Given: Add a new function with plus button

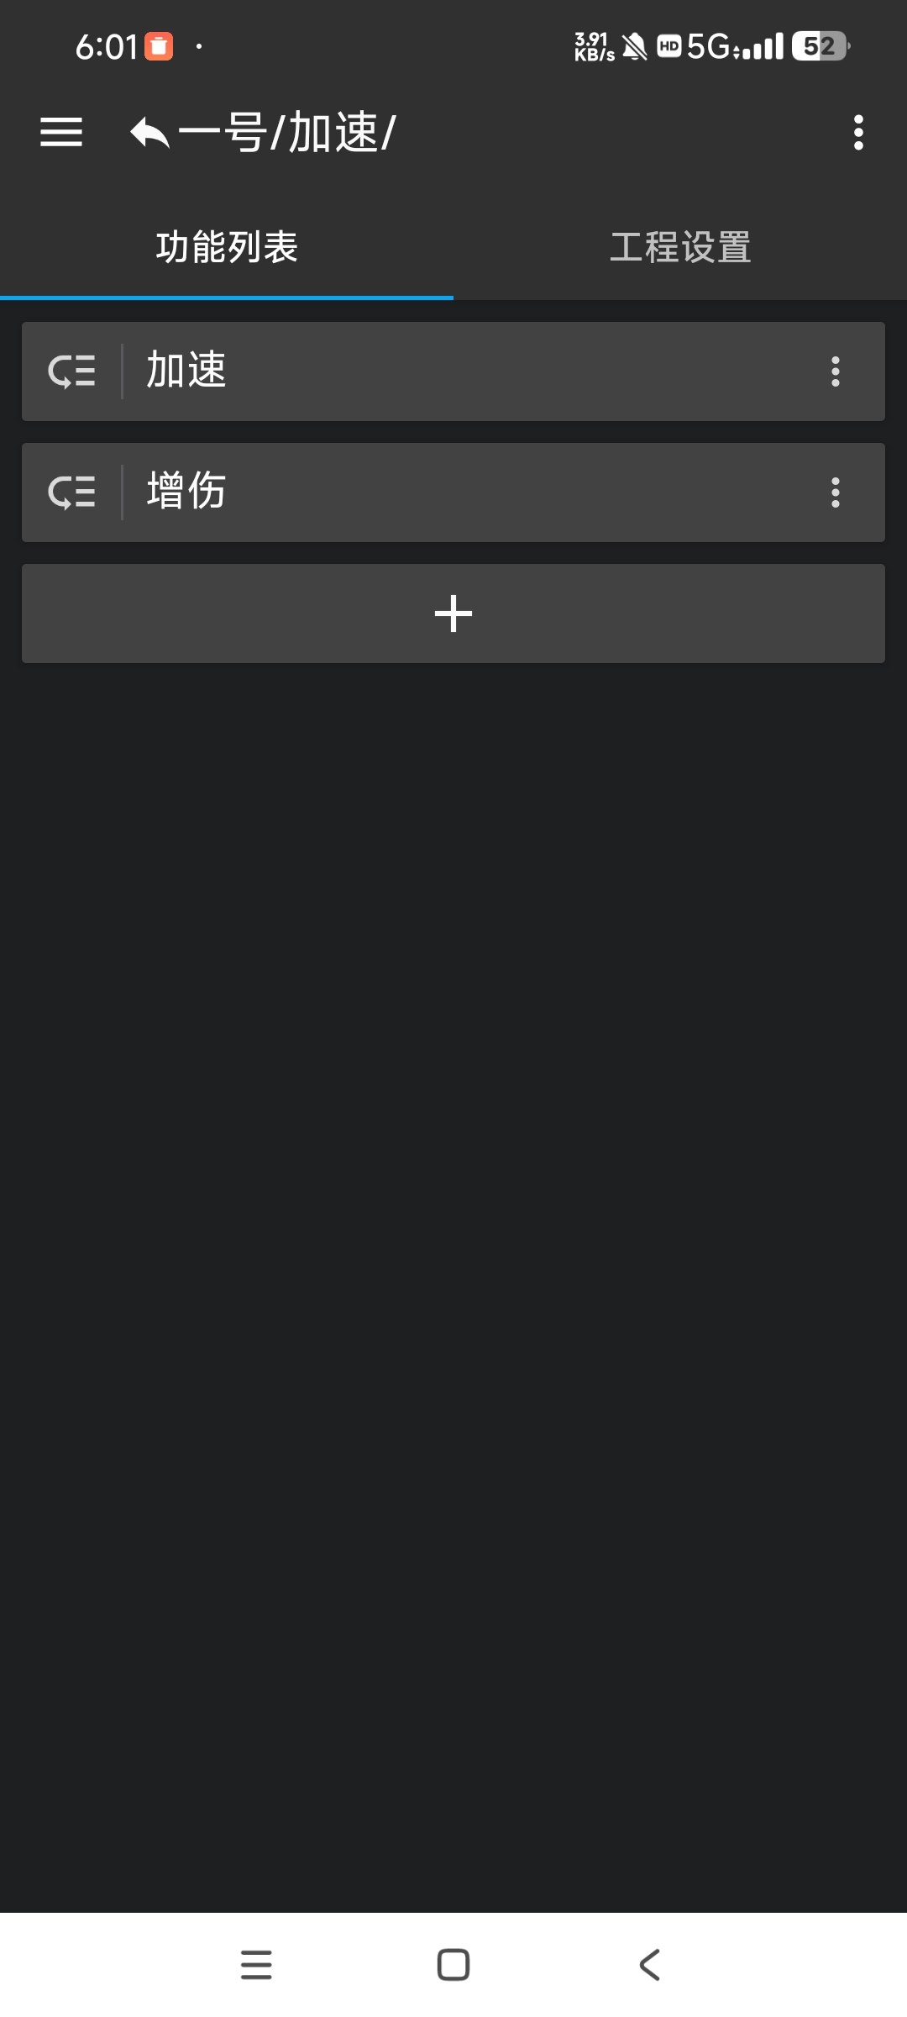Looking at the screenshot, I should [453, 614].
